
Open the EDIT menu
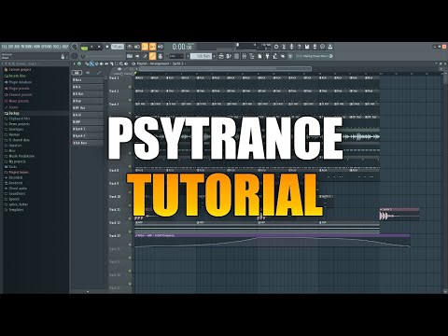(x=11, y=47)
